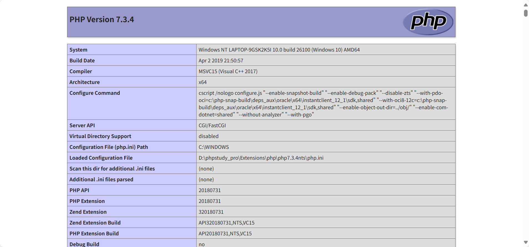529x247 pixels.
Task: Click the 'Build Date' label
Action: point(82,60)
